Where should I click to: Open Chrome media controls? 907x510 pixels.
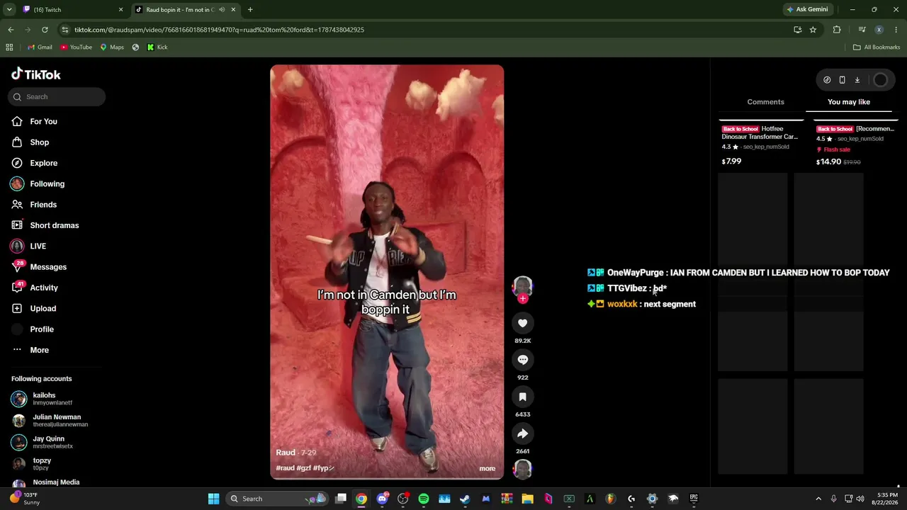pos(862,30)
